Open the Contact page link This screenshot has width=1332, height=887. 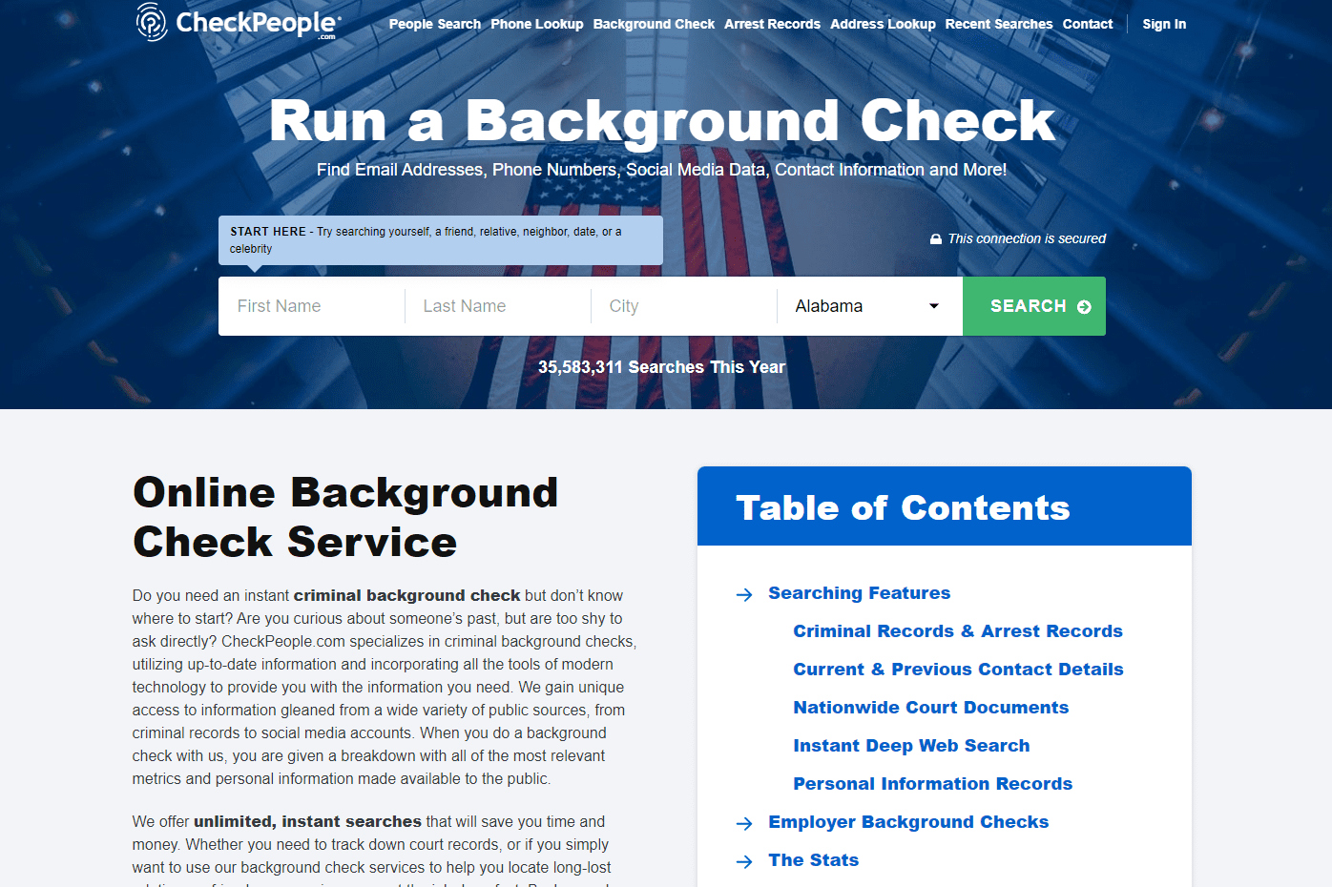tap(1088, 24)
